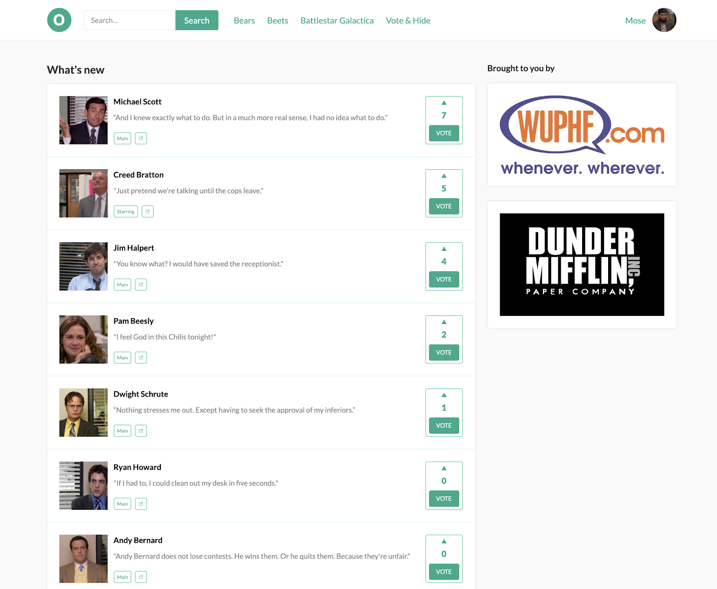Open external link icon for Michael Scott
The height and width of the screenshot is (589, 717).
tap(141, 138)
